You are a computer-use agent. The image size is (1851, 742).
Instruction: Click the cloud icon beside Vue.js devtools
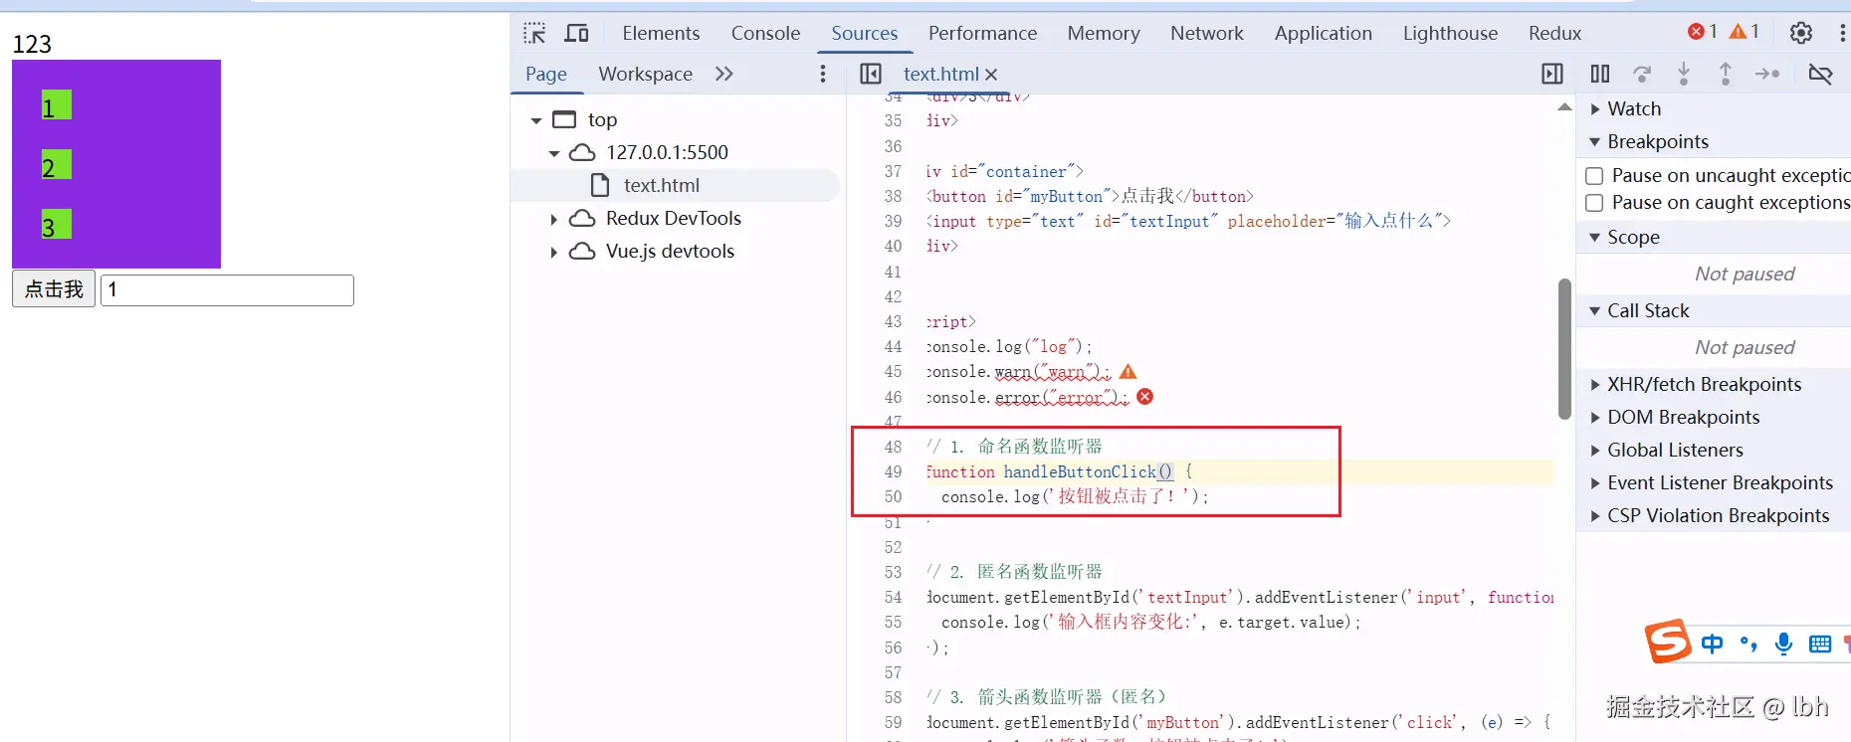[582, 251]
